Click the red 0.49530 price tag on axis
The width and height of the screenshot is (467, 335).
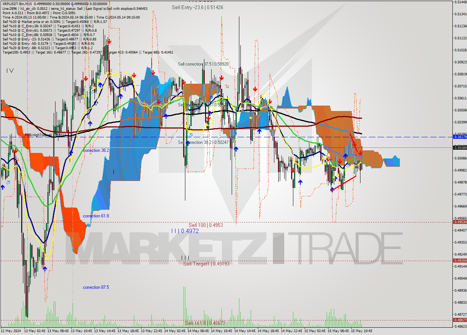click(x=460, y=222)
